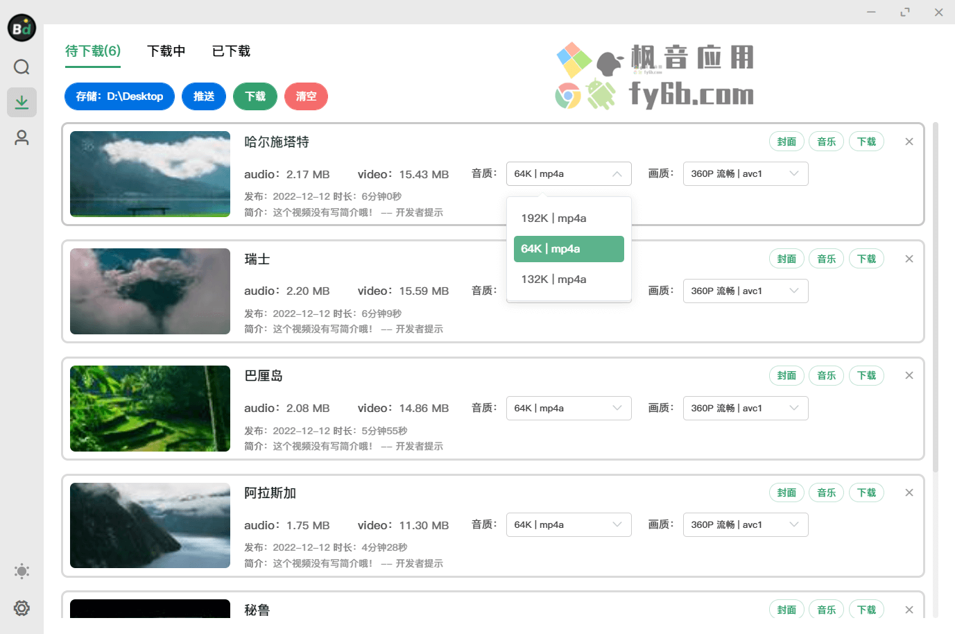Remove 巴厘岛 item with X icon
Screen dimensions: 955x634
coord(909,375)
